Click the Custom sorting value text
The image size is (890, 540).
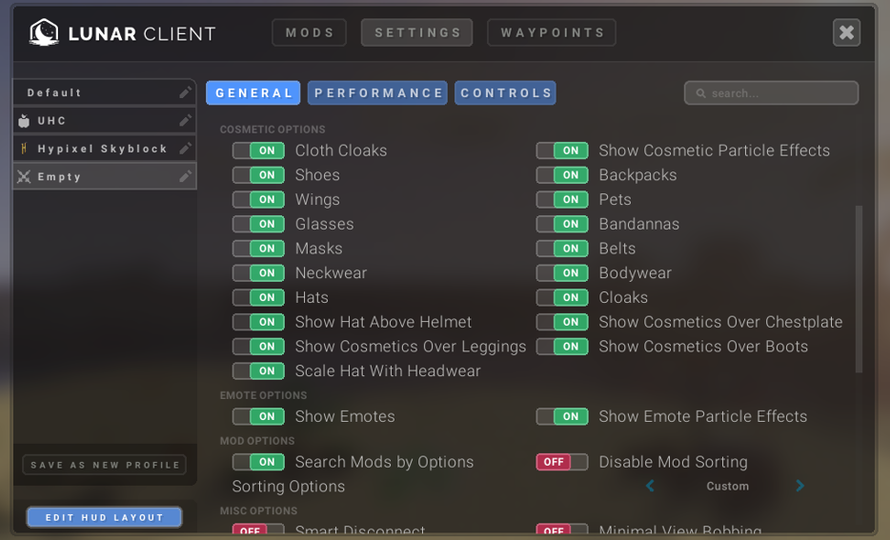pos(728,486)
